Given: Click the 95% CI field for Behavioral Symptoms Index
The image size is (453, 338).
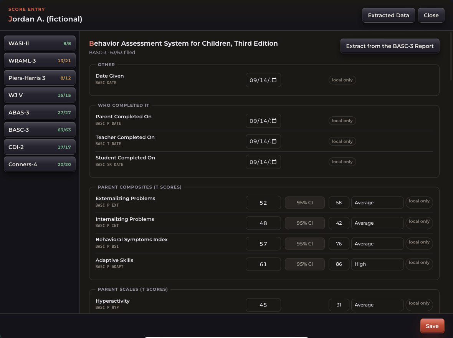Looking at the screenshot, I should click(x=305, y=244).
